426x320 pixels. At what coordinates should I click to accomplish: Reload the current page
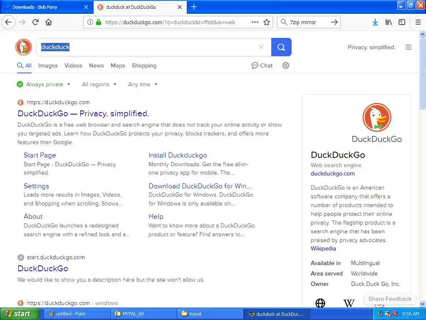(36, 22)
